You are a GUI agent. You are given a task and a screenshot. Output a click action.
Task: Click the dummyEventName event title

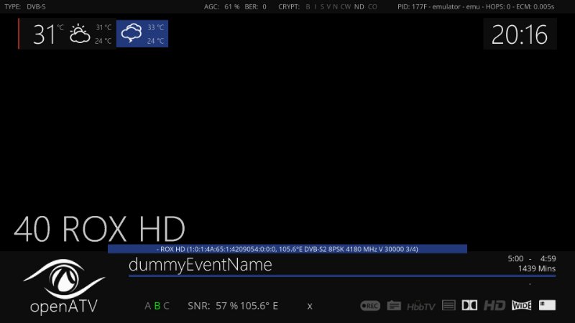pos(201,264)
